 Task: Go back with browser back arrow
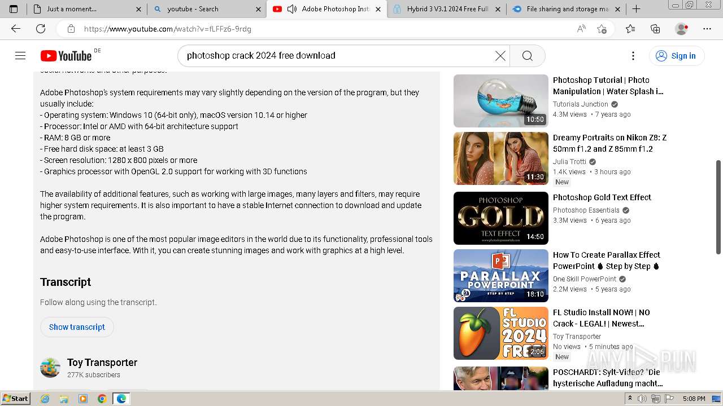[x=16, y=29]
